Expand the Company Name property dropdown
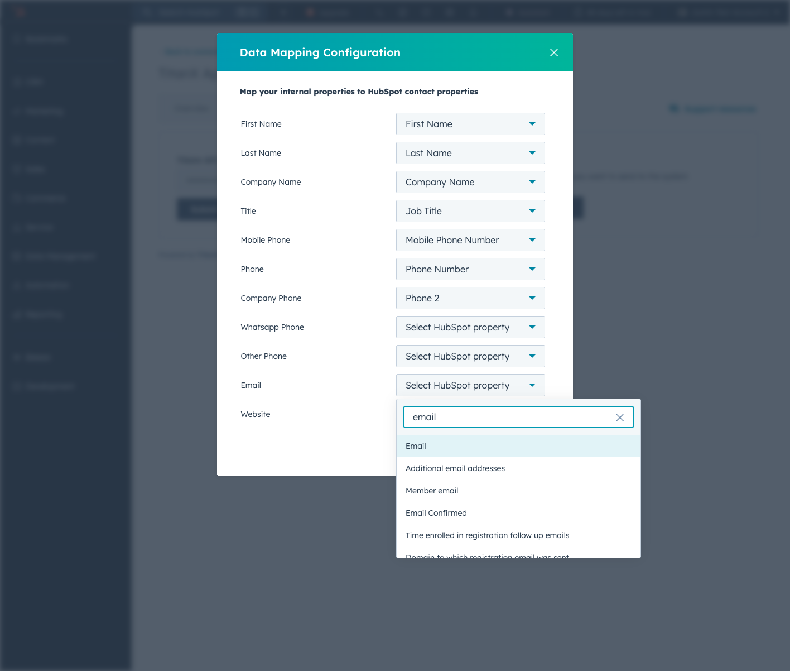Image resolution: width=790 pixels, height=671 pixels. (x=470, y=182)
